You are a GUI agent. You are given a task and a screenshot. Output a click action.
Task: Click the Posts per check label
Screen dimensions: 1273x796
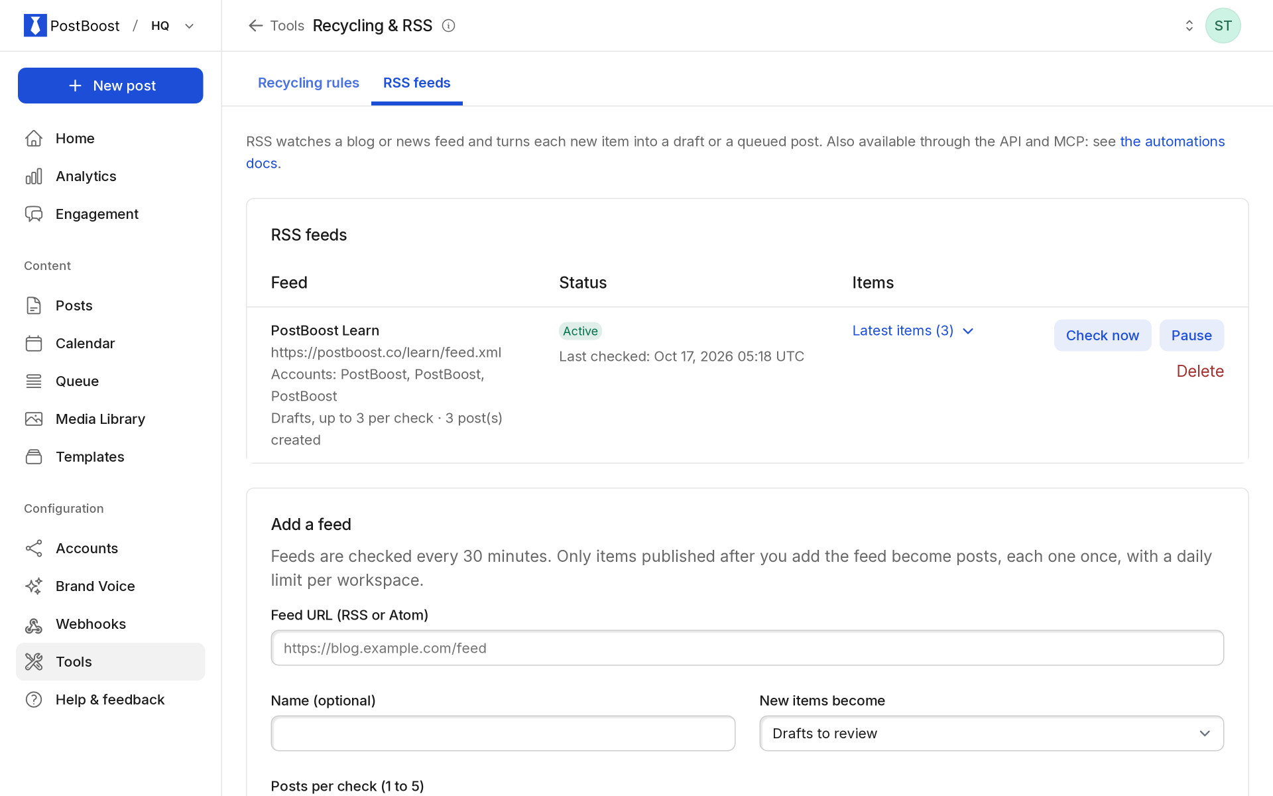click(347, 786)
